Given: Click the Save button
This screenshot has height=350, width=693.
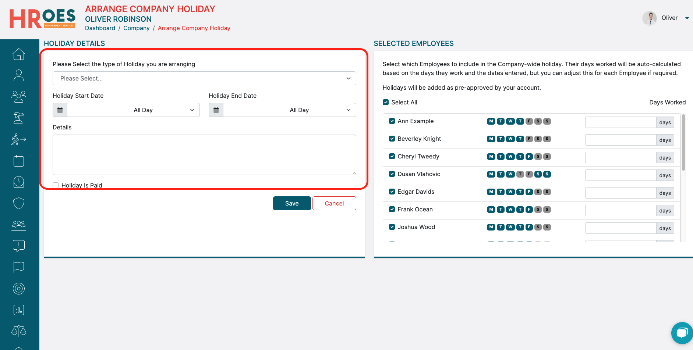Looking at the screenshot, I should tap(292, 203).
